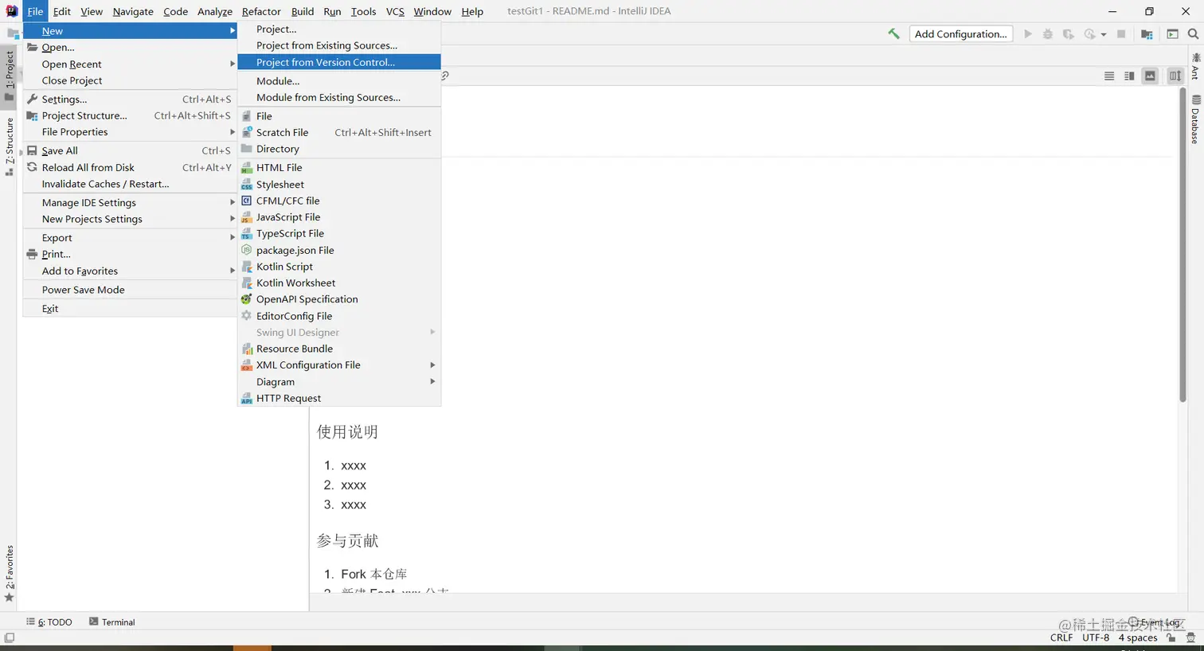Change CRLF line separator

pyautogui.click(x=1061, y=637)
